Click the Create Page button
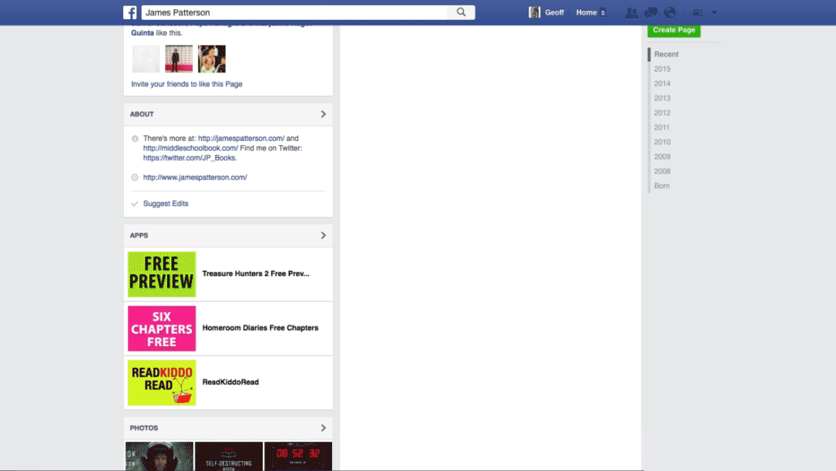The image size is (836, 471). coord(673,29)
